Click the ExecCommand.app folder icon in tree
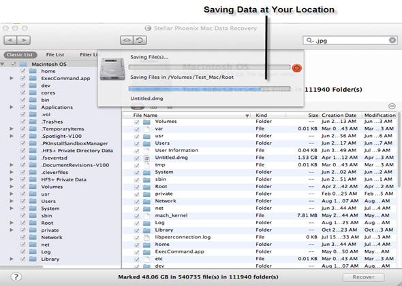Screen dimensions: 402x286 [x=33, y=78]
